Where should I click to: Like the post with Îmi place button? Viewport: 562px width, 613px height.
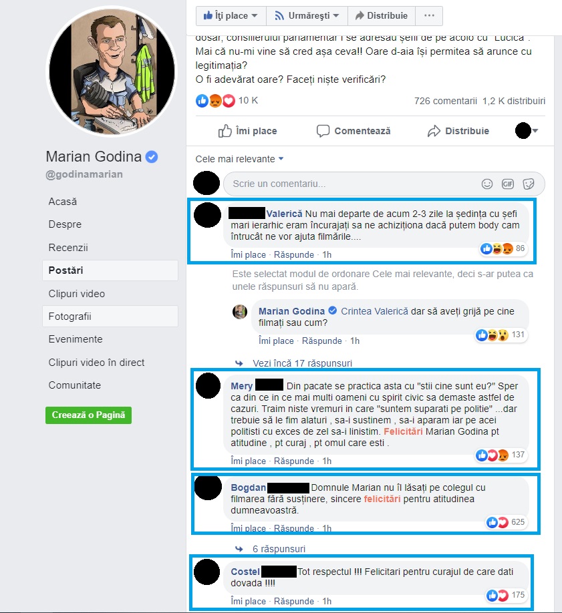pyautogui.click(x=248, y=131)
